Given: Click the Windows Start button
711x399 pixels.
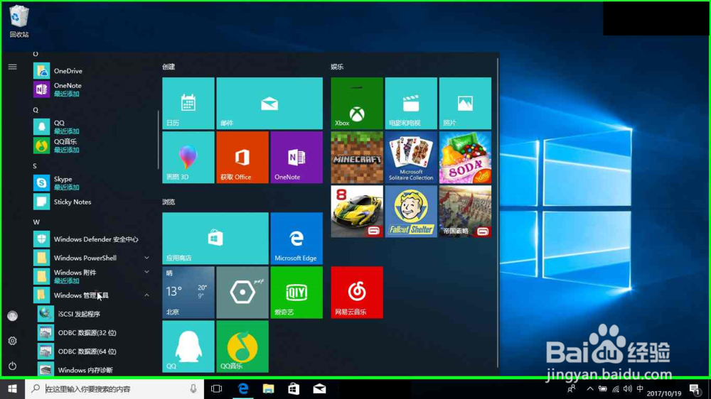Looking at the screenshot, I should [12, 388].
